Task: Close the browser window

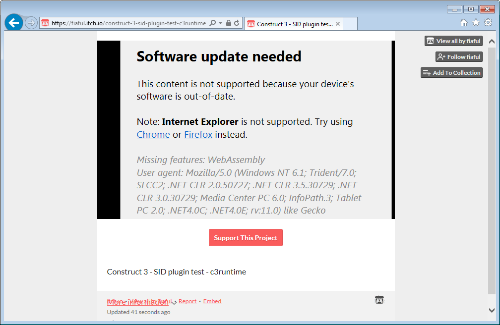Action: point(487,9)
